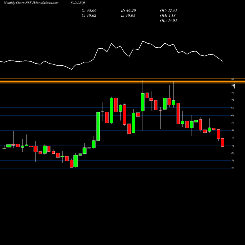This screenshot has width=245, height=245.
Task: Click the 61 price axis label
Action: click(x=233, y=115)
